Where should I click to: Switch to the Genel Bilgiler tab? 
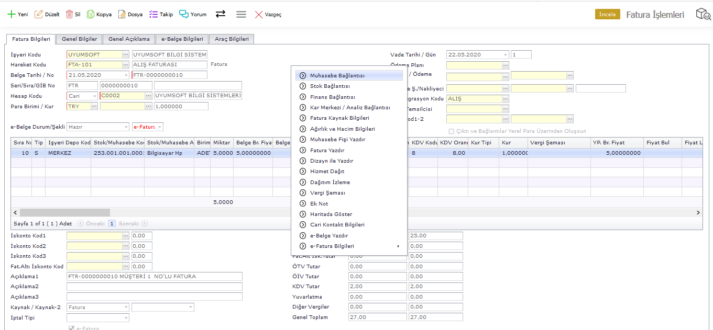tap(80, 39)
